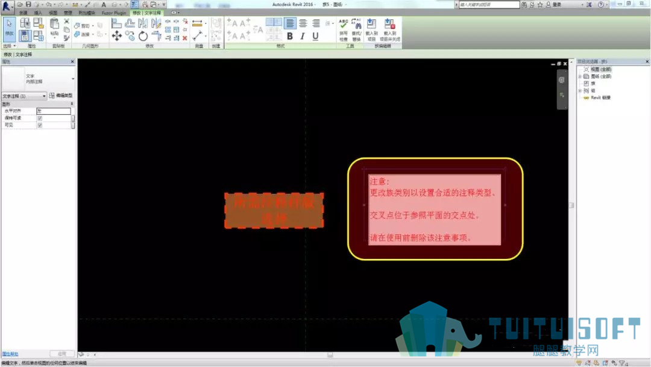
Task: Open the type selector dropdown arrow
Action: coord(73,78)
